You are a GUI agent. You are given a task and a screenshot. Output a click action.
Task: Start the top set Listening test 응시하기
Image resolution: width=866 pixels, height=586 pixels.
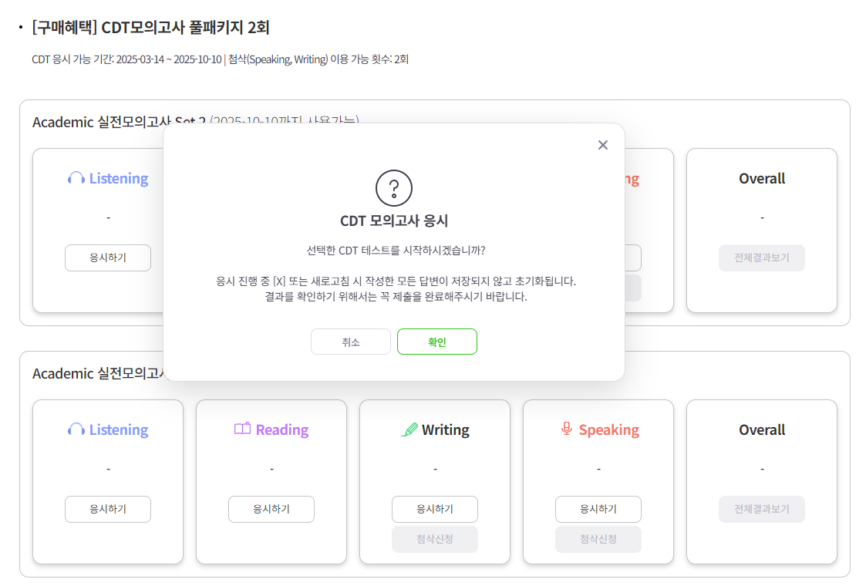(x=108, y=258)
